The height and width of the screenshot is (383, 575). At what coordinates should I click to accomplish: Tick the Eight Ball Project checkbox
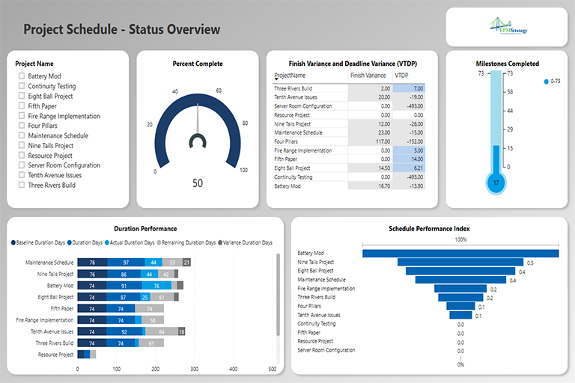22,95
